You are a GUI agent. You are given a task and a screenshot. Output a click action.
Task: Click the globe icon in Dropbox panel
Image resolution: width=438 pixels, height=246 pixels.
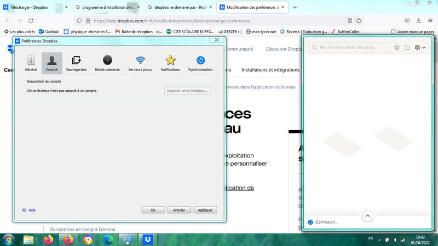point(396,48)
